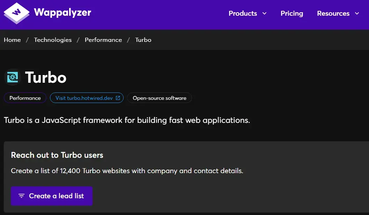Open the Products menu
The width and height of the screenshot is (369, 215).
coord(248,13)
